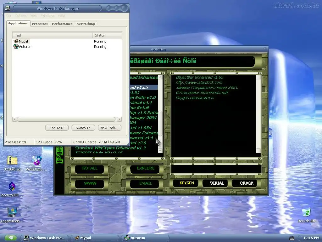Screen dimensions: 322x242
Task: Click the Autorun program list scrollbar thumb
Action: [160, 124]
